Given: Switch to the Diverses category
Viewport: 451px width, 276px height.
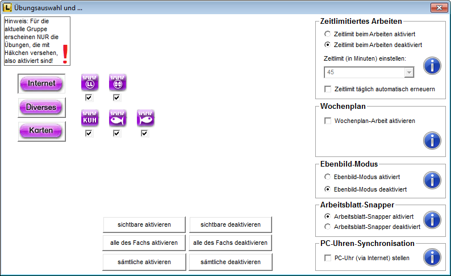Looking at the screenshot, I should click(x=41, y=107).
